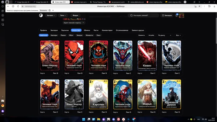
Task: Open the Все filter dropdown
Action: [178, 35]
